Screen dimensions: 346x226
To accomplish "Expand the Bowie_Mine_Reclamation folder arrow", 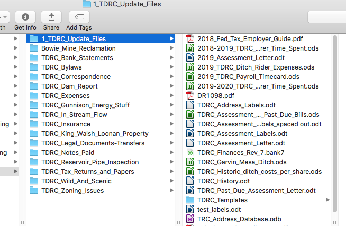I will (171, 48).
